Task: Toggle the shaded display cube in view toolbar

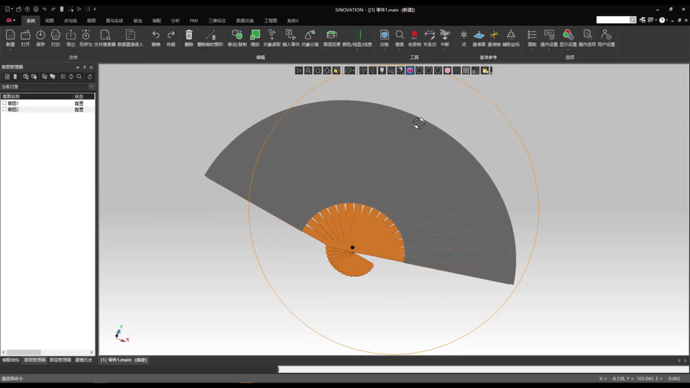Action: 410,71
